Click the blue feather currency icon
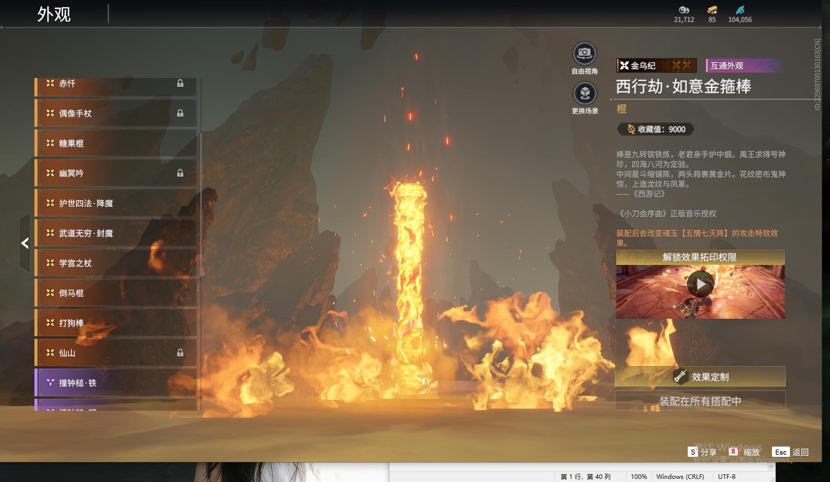 [x=740, y=10]
